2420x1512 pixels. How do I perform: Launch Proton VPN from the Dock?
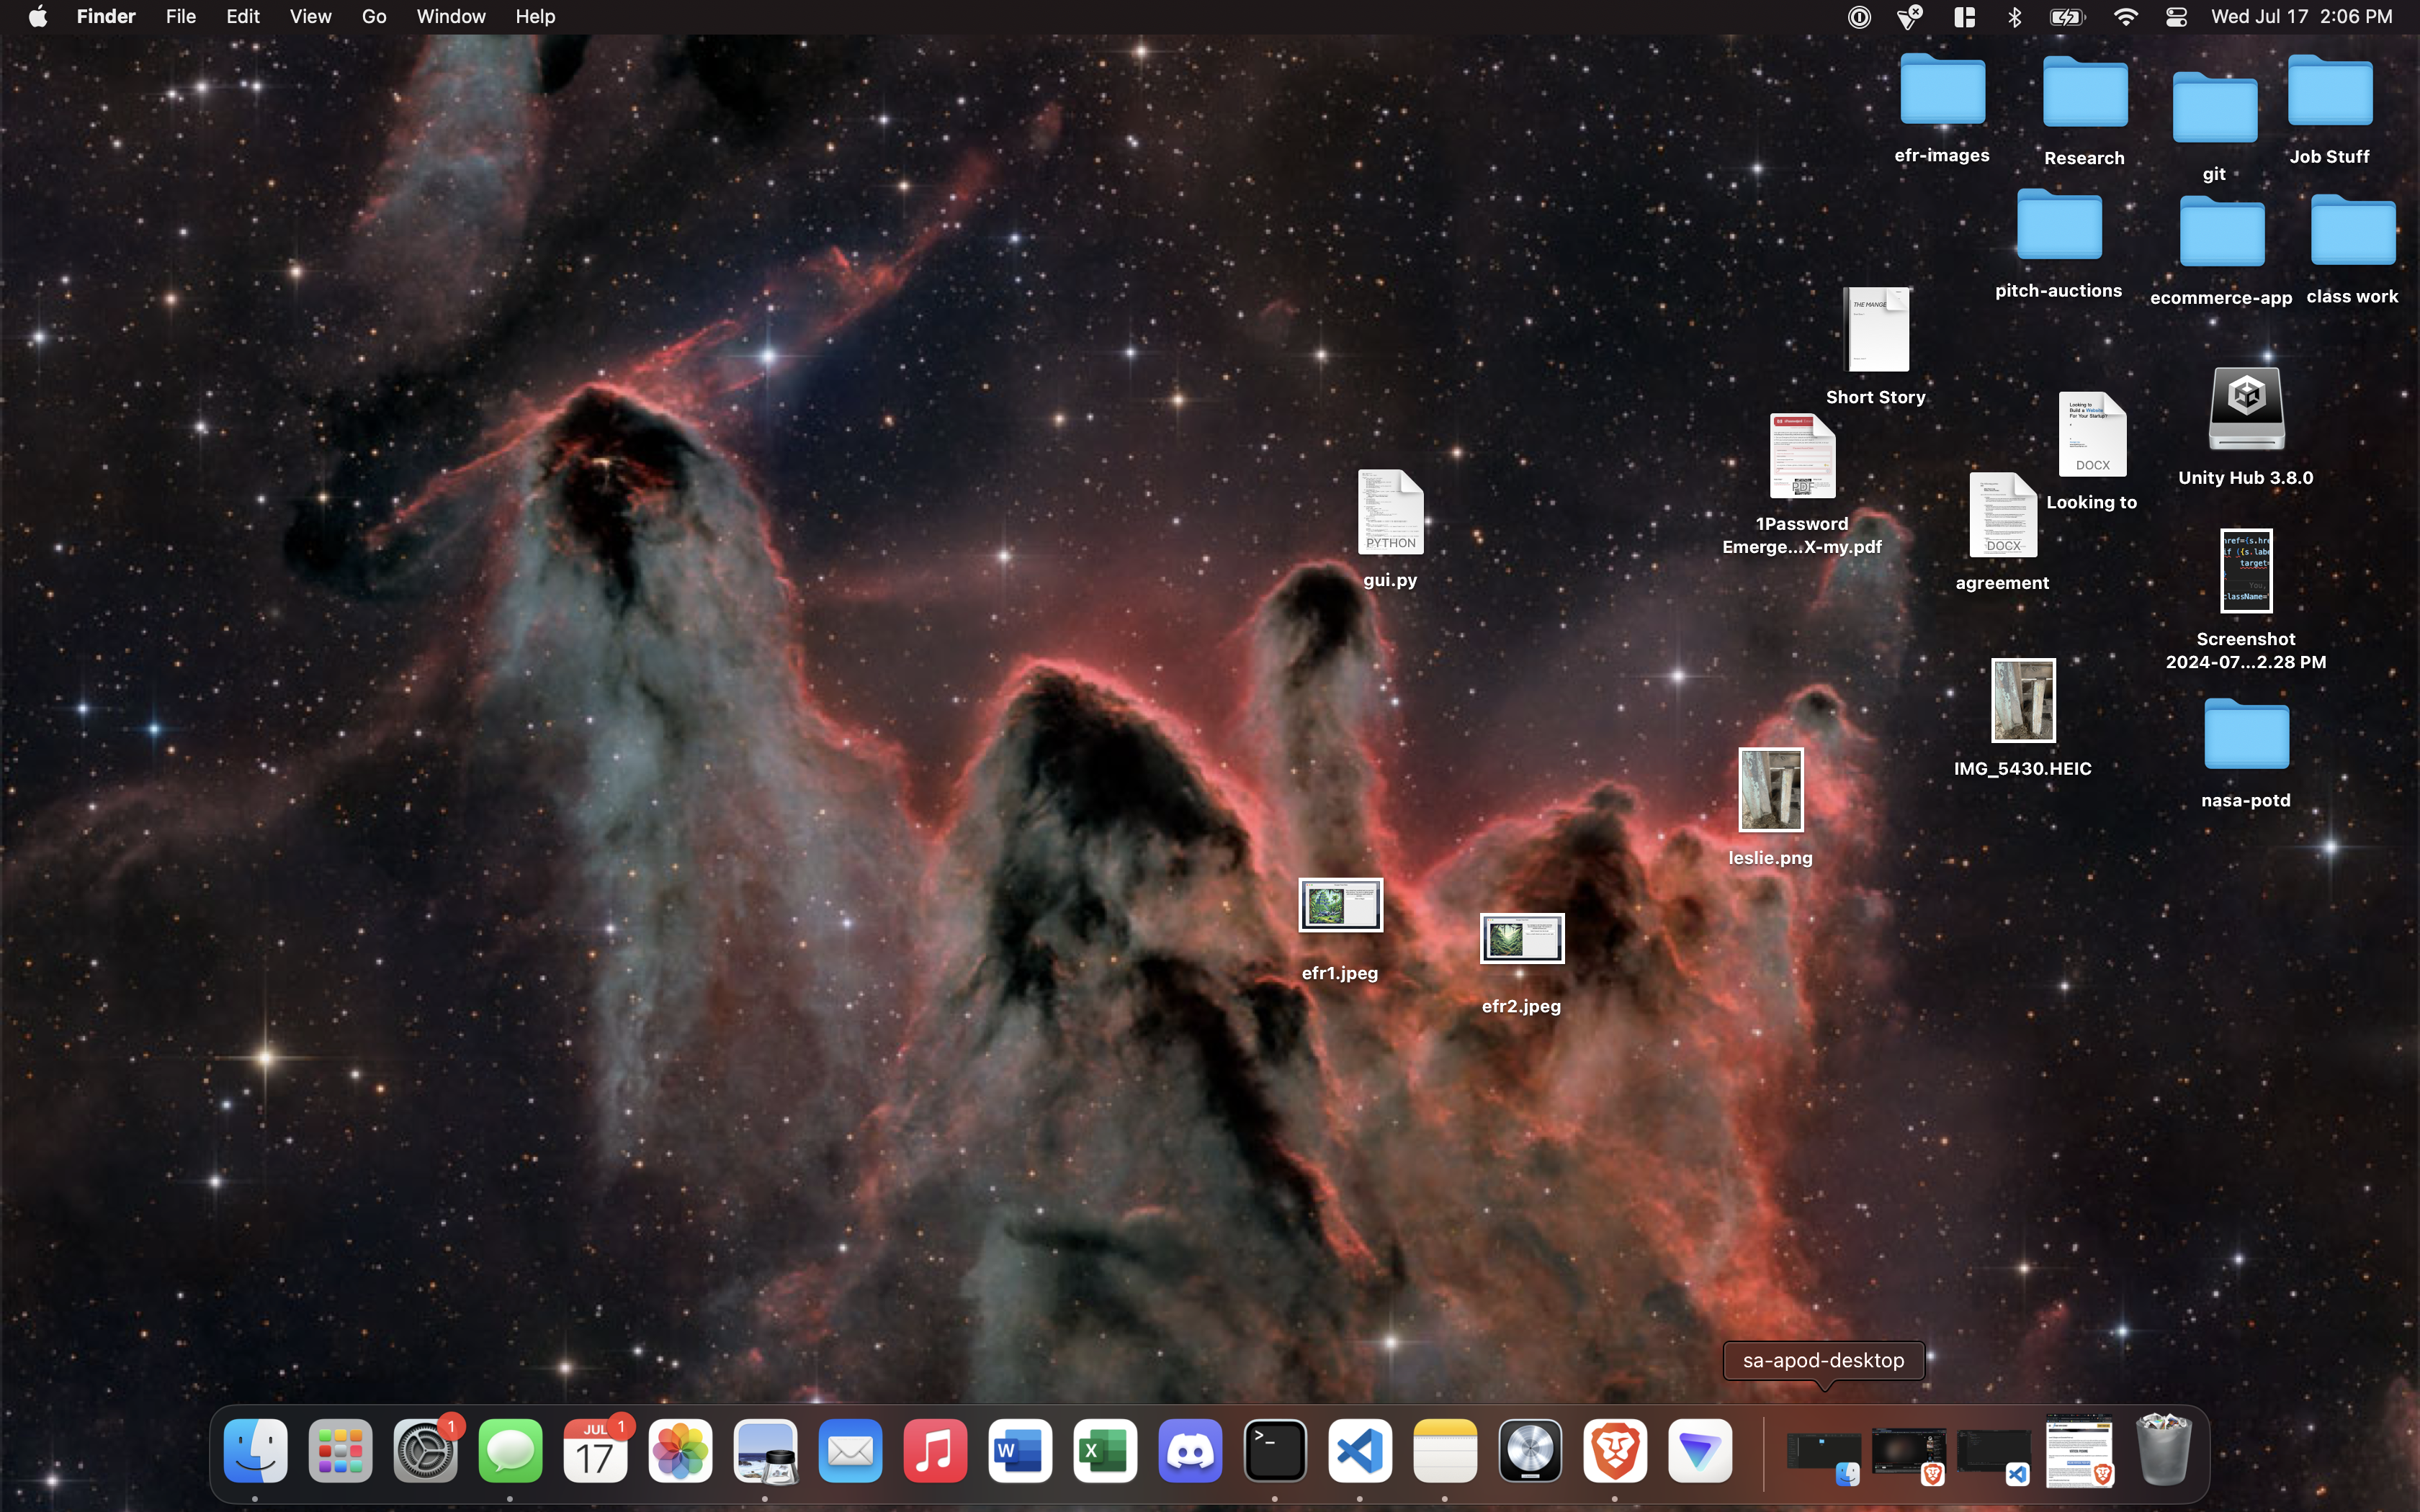coord(1700,1450)
